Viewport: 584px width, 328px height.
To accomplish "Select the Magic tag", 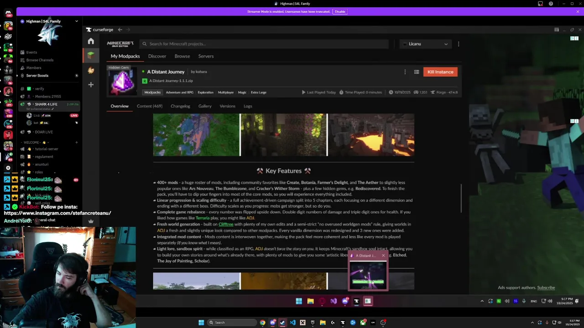I will click(x=242, y=92).
